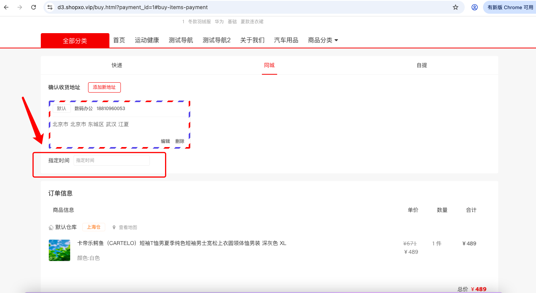This screenshot has height=293, width=536.
Task: Select the 数码办公 address card
Action: pos(120,125)
